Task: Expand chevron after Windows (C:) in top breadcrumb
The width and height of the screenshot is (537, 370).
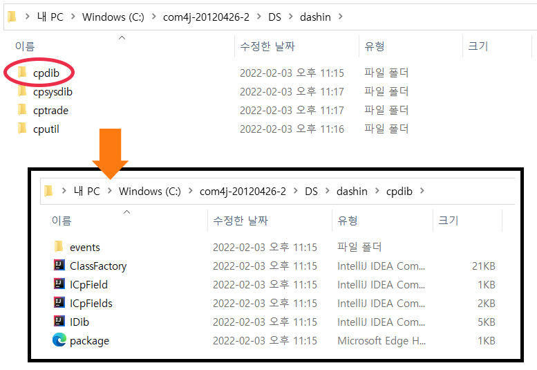Action: tap(153, 17)
